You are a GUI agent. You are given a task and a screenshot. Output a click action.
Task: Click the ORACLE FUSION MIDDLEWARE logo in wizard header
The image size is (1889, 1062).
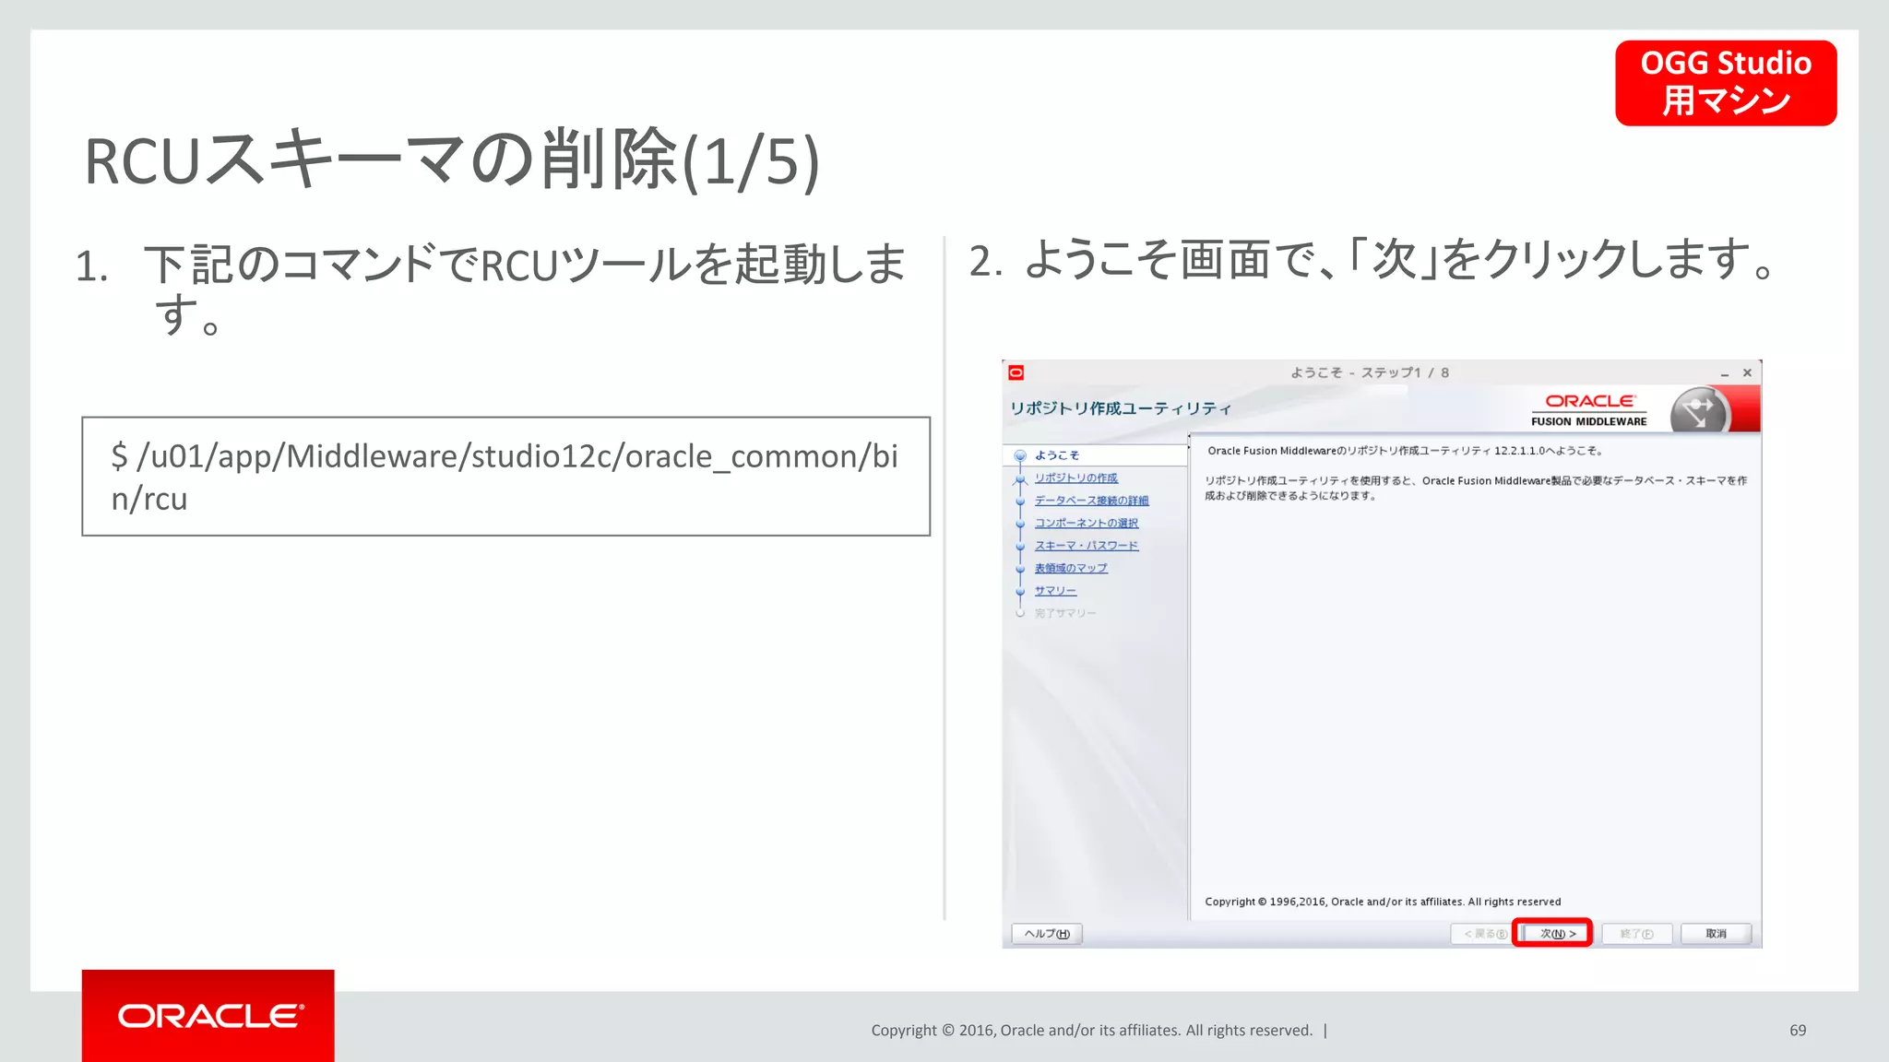[1589, 410]
